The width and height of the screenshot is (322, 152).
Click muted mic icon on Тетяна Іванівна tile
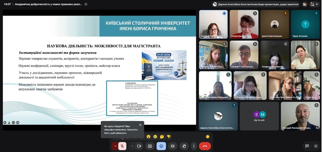pos(255,13)
